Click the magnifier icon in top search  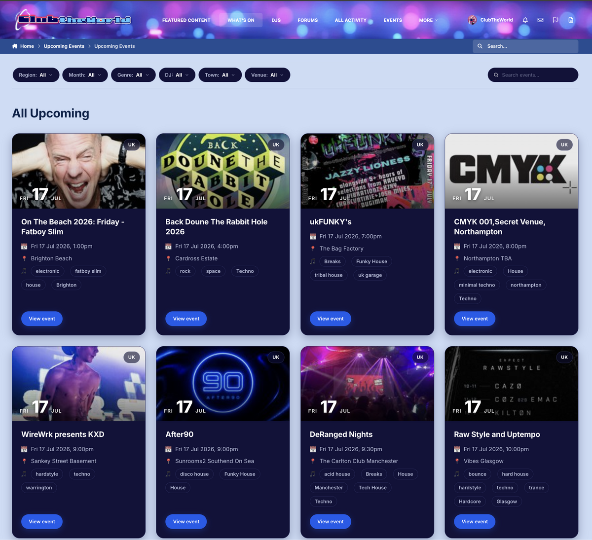click(480, 46)
